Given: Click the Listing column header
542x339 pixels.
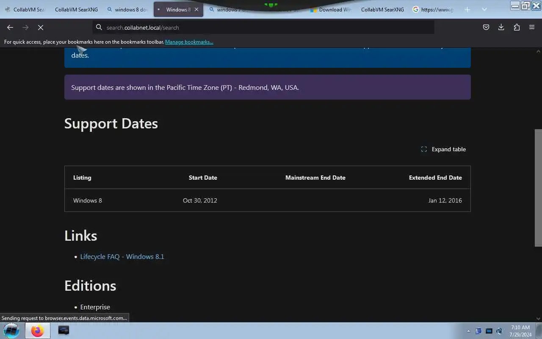Looking at the screenshot, I should click(82, 178).
